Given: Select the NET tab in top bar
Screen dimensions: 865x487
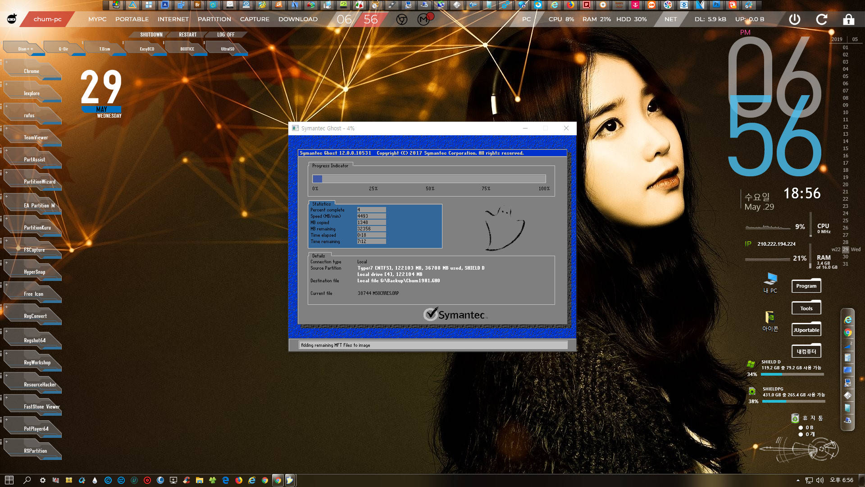Looking at the screenshot, I should (670, 19).
